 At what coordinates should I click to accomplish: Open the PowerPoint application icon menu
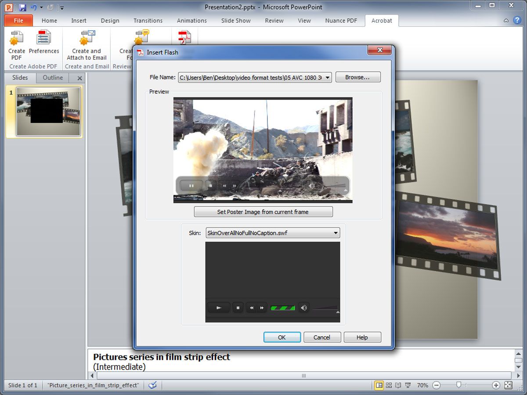(8, 7)
